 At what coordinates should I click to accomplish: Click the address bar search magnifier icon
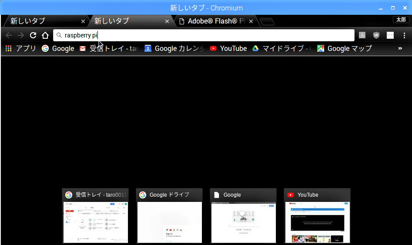click(59, 35)
